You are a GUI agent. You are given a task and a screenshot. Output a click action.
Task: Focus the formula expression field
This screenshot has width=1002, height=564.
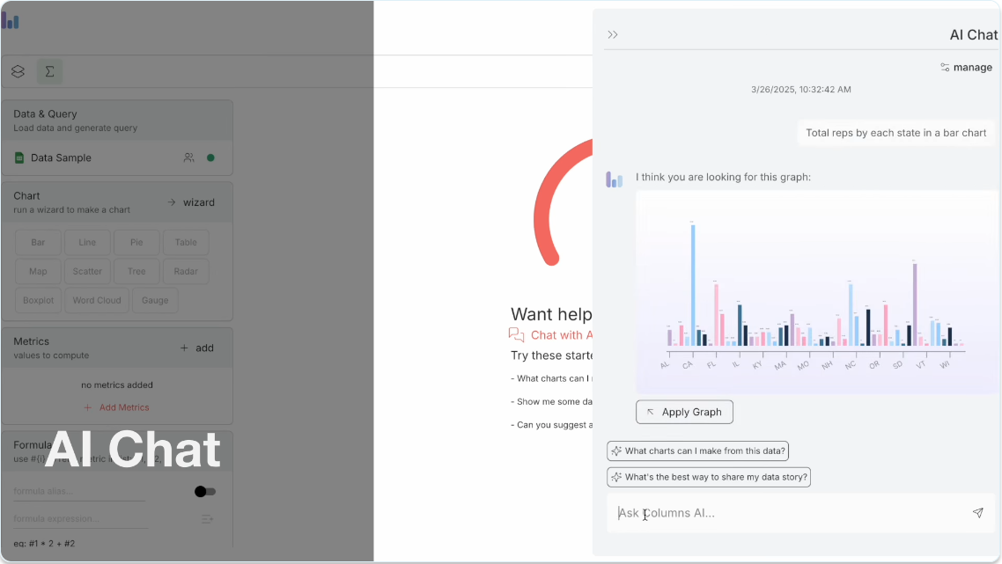80,518
